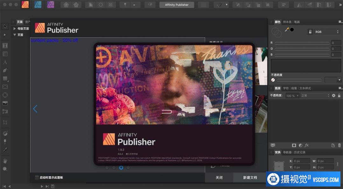
Task: Select the View hand tool
Action: (x=5, y=161)
